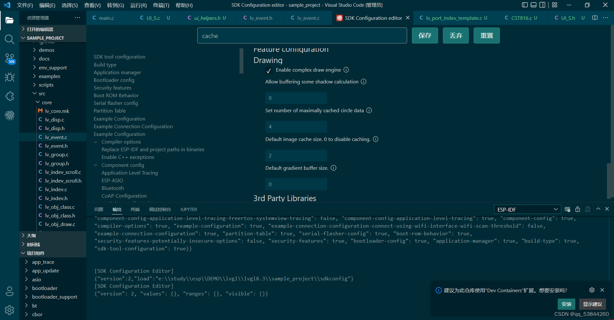Viewport: 614px width, 320px height.
Task: Switch to 终端 terminal panel tab
Action: pyautogui.click(x=135, y=209)
